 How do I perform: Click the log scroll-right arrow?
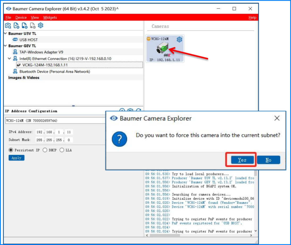click(251, 235)
